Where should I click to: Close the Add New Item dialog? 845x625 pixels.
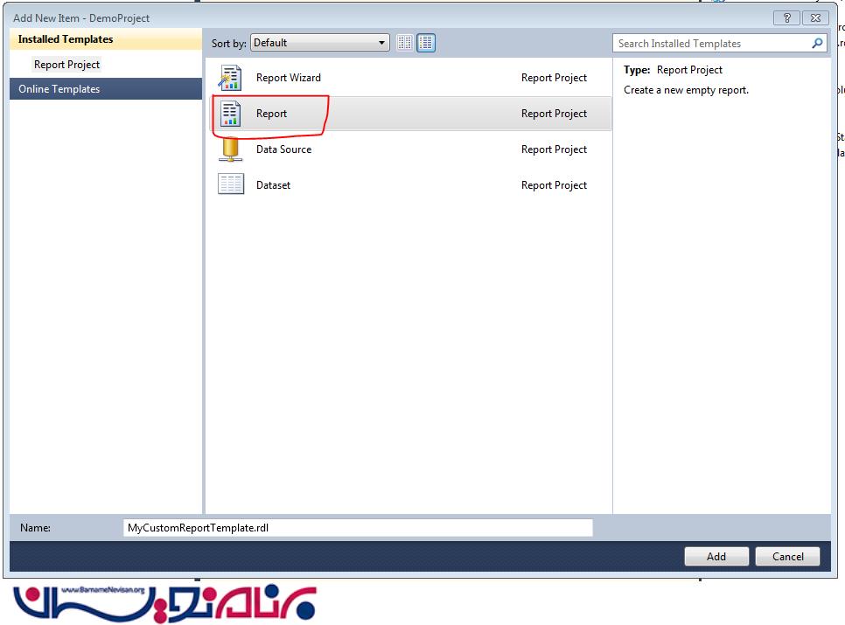coord(815,17)
